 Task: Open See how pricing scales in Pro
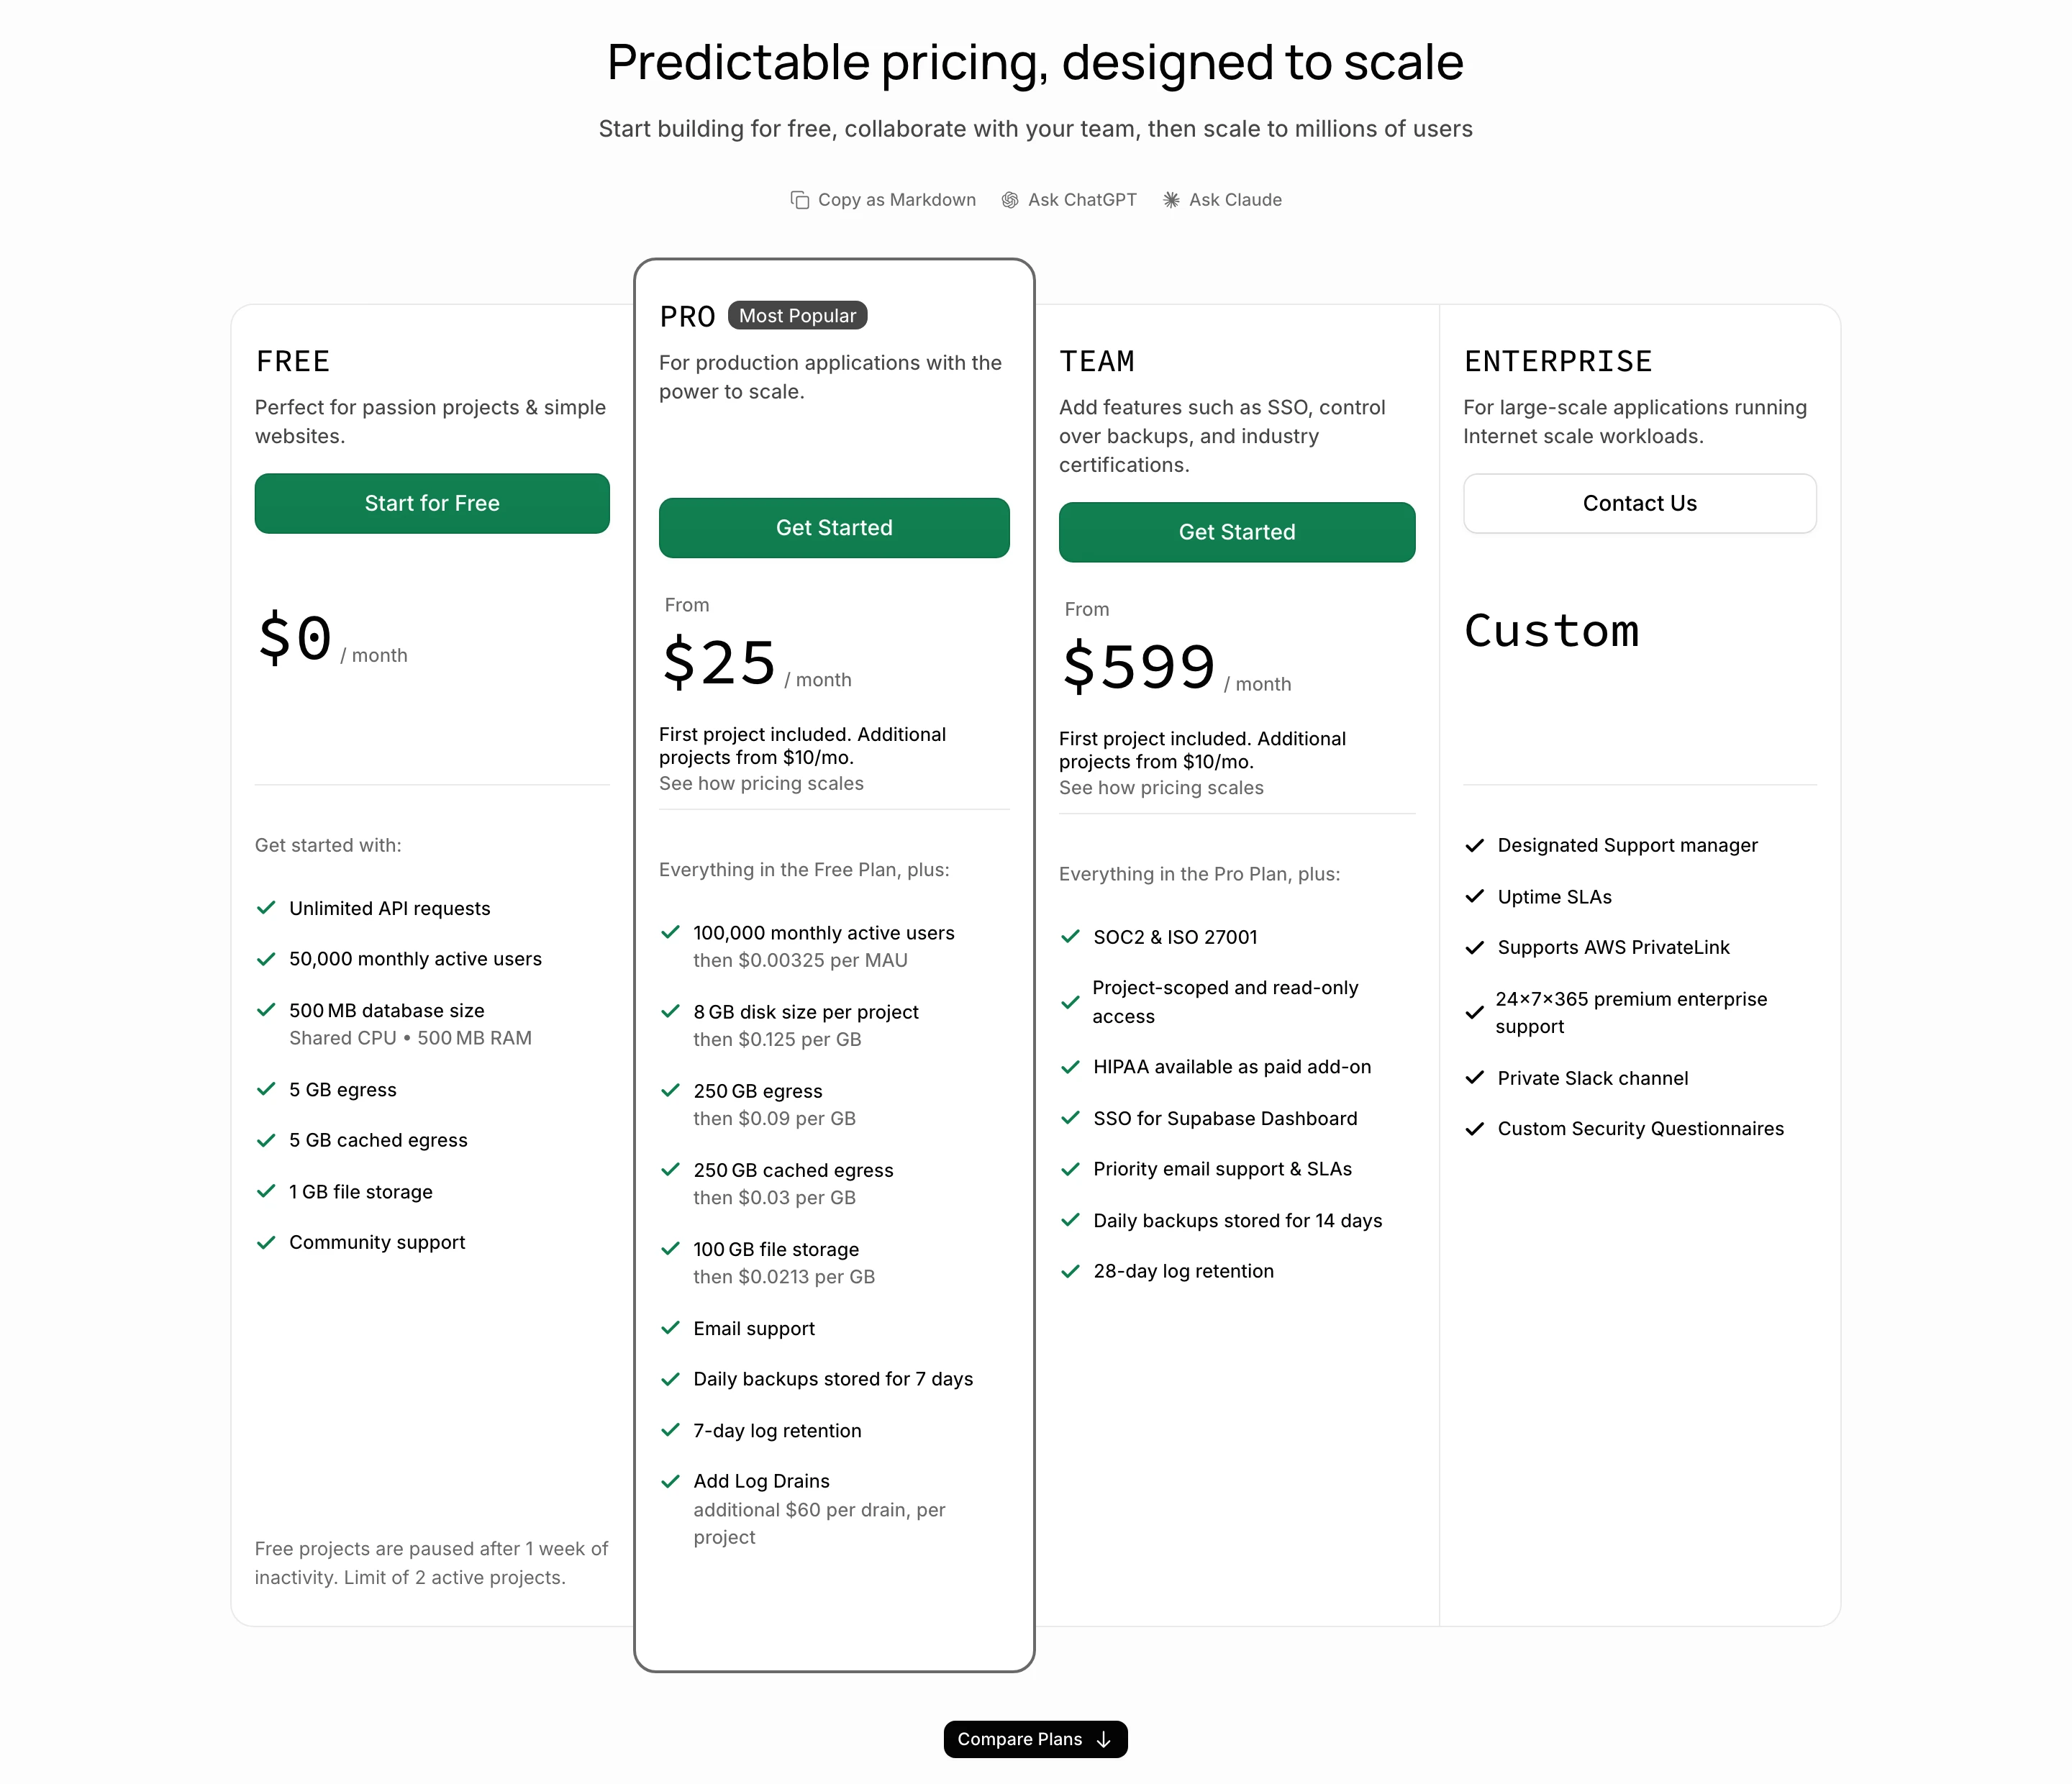tap(761, 784)
